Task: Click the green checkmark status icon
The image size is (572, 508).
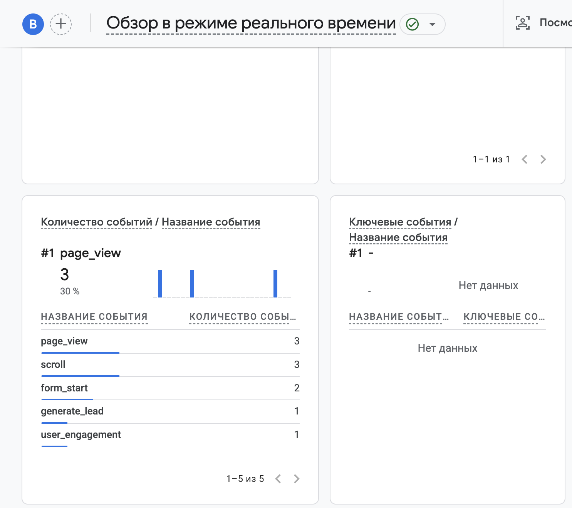Action: point(413,24)
